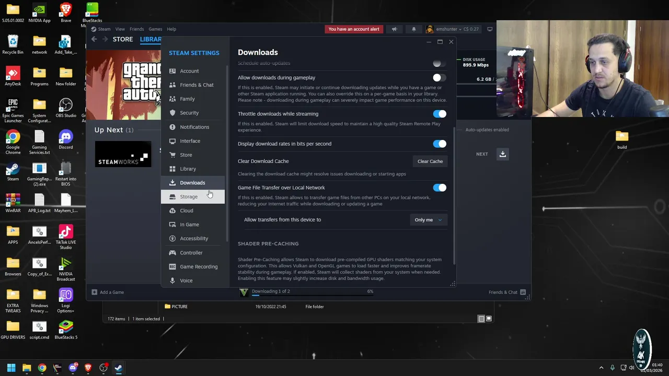This screenshot has height=376, width=669.
Task: Go to In Game settings
Action: click(193, 225)
